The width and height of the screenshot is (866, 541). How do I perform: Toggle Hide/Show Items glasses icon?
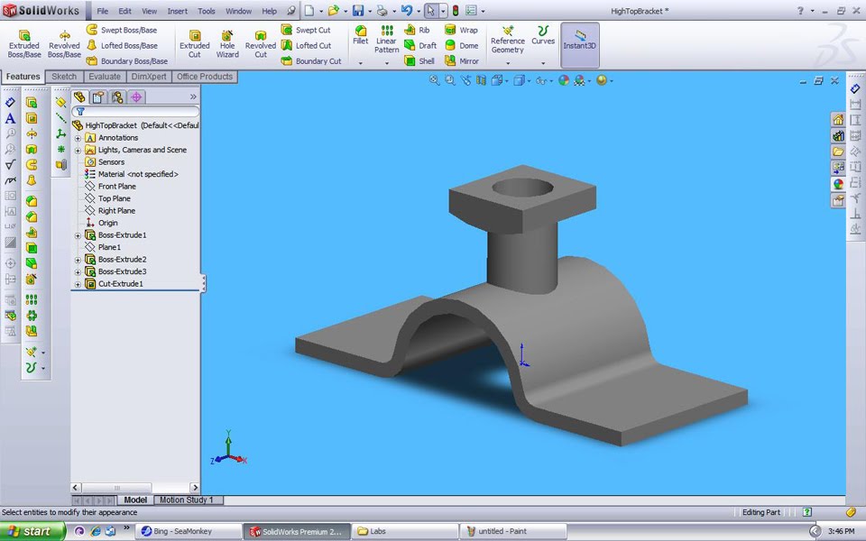[542, 80]
